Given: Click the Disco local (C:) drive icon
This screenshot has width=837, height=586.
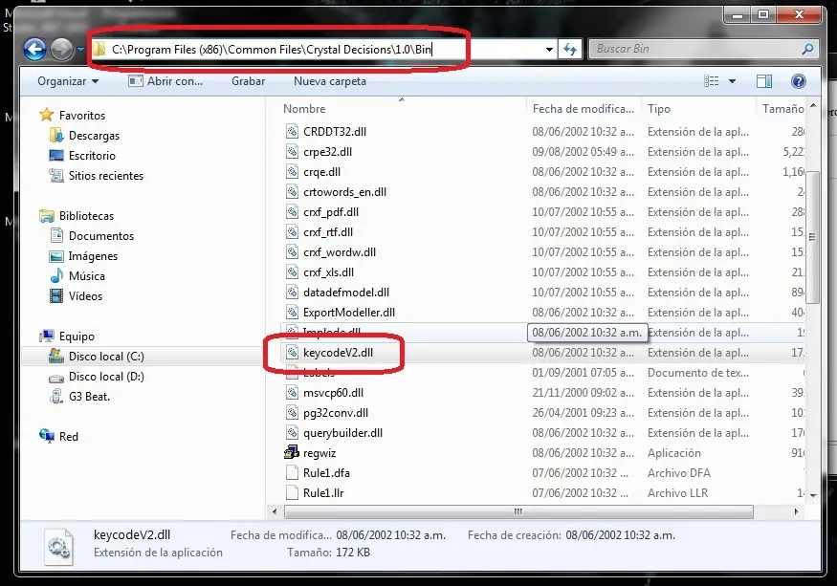Looking at the screenshot, I should [56, 356].
